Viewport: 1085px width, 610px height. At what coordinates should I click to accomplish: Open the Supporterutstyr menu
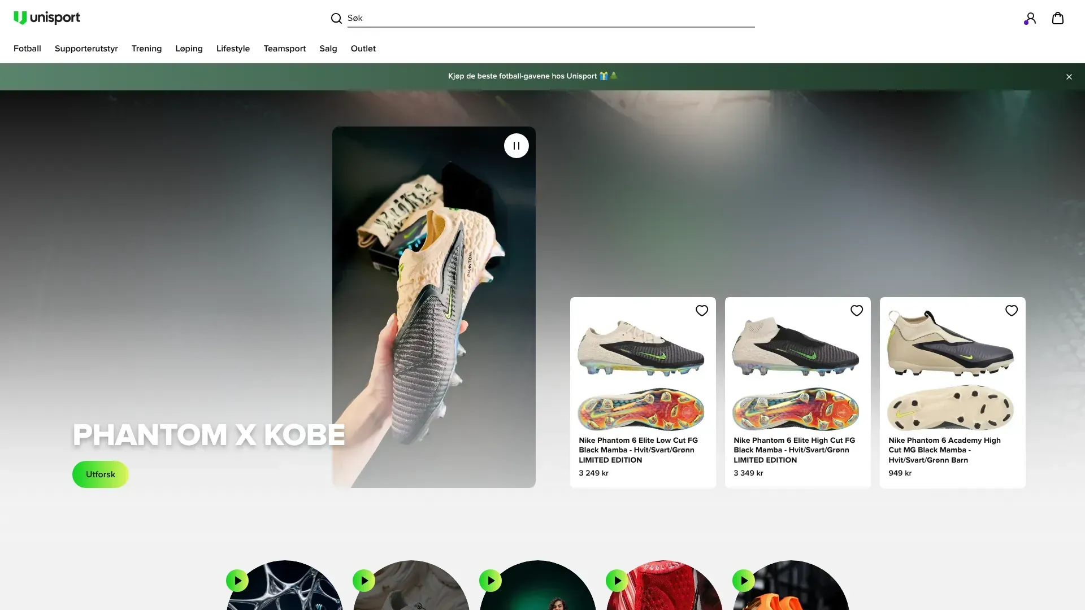[x=86, y=49]
